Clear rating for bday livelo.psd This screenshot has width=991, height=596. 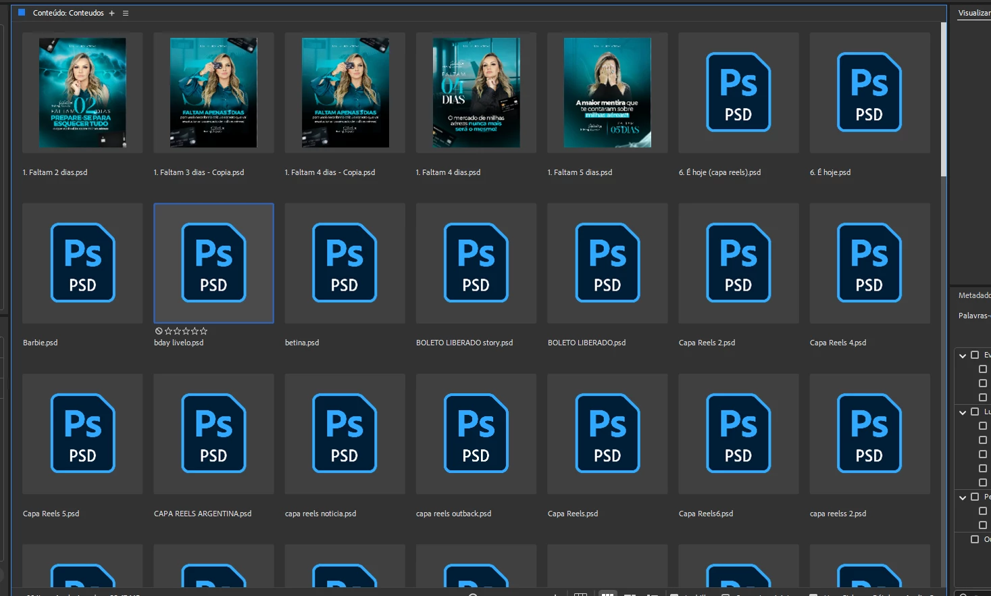tap(159, 331)
